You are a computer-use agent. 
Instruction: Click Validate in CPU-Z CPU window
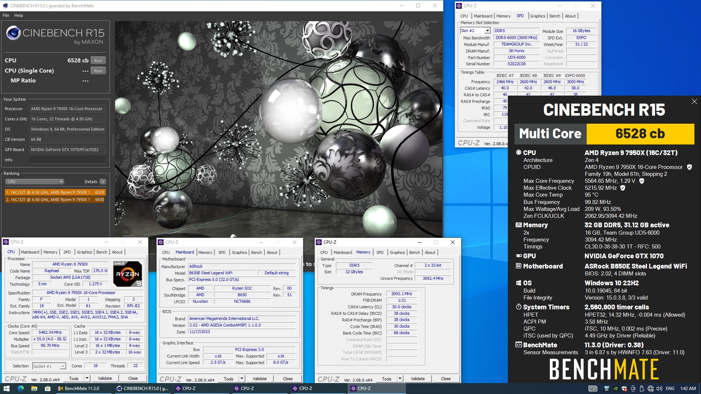105,378
